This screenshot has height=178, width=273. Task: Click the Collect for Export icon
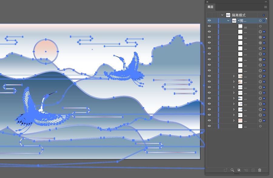pos(225,170)
